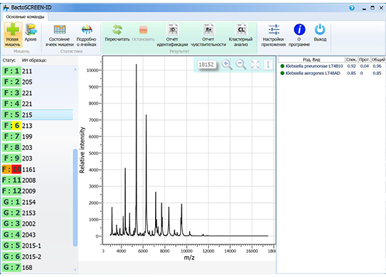Select sample row G:2 2153
The height and width of the screenshot is (277, 386).
(x=37, y=213)
